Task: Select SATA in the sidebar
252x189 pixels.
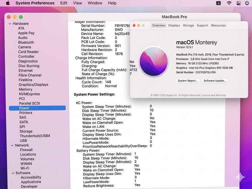Action: click(23, 122)
